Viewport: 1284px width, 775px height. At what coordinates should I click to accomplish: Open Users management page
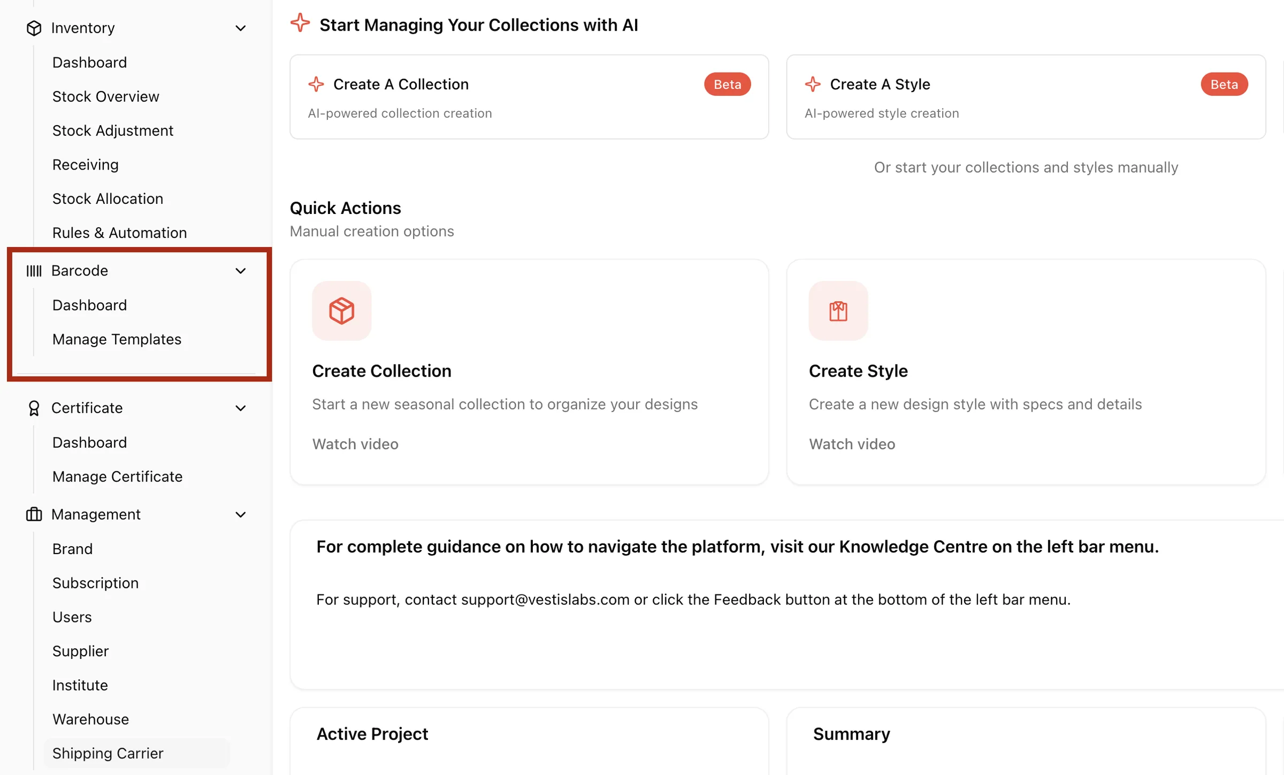[x=72, y=617]
